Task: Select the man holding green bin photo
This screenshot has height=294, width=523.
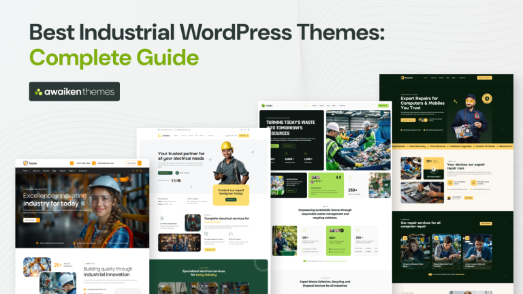Action: click(x=285, y=241)
